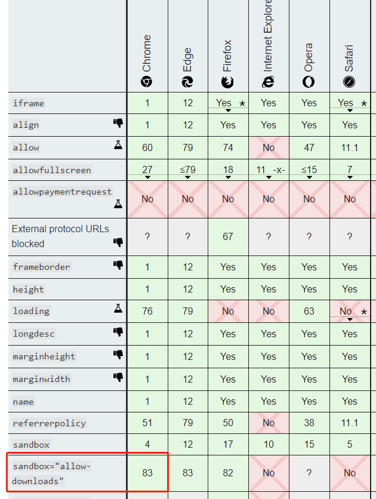Open the referrerpolicy feature row label
Image resolution: width=376 pixels, height=499 pixels.
click(50, 423)
